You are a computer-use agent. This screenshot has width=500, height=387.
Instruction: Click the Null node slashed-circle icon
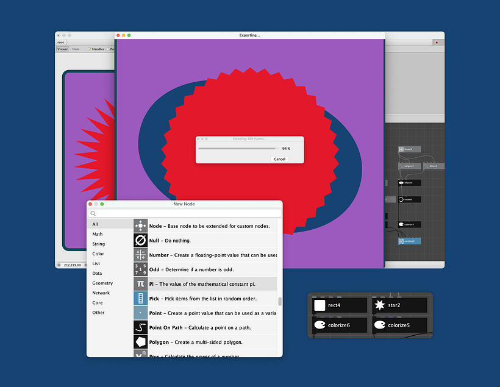(140, 240)
